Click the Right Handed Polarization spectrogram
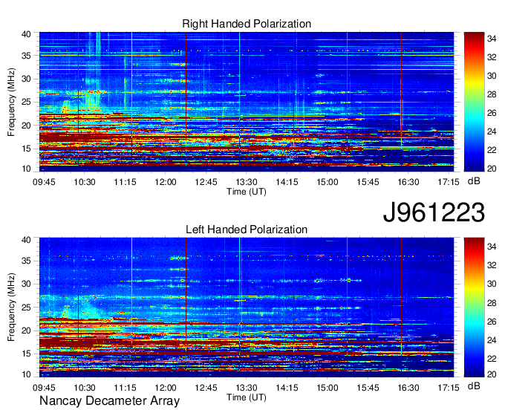The height and width of the screenshot is (410, 505). 247,102
